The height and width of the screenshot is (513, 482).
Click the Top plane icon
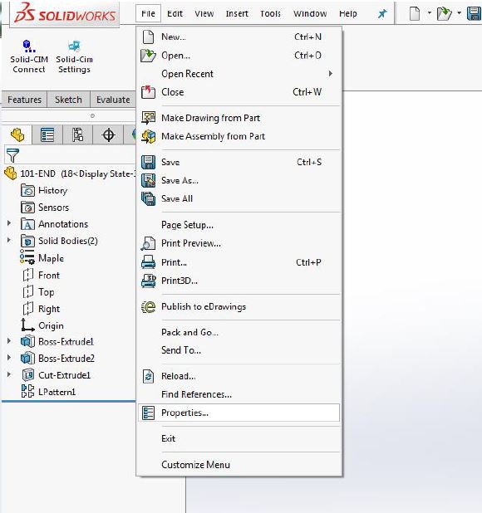[x=28, y=291]
